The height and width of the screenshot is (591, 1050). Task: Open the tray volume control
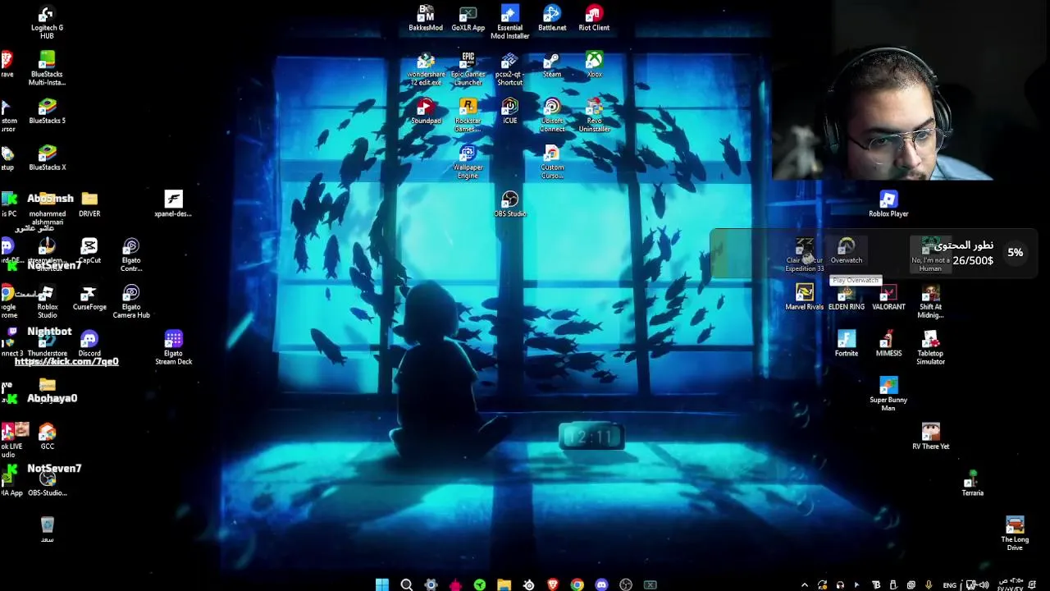coord(983,584)
